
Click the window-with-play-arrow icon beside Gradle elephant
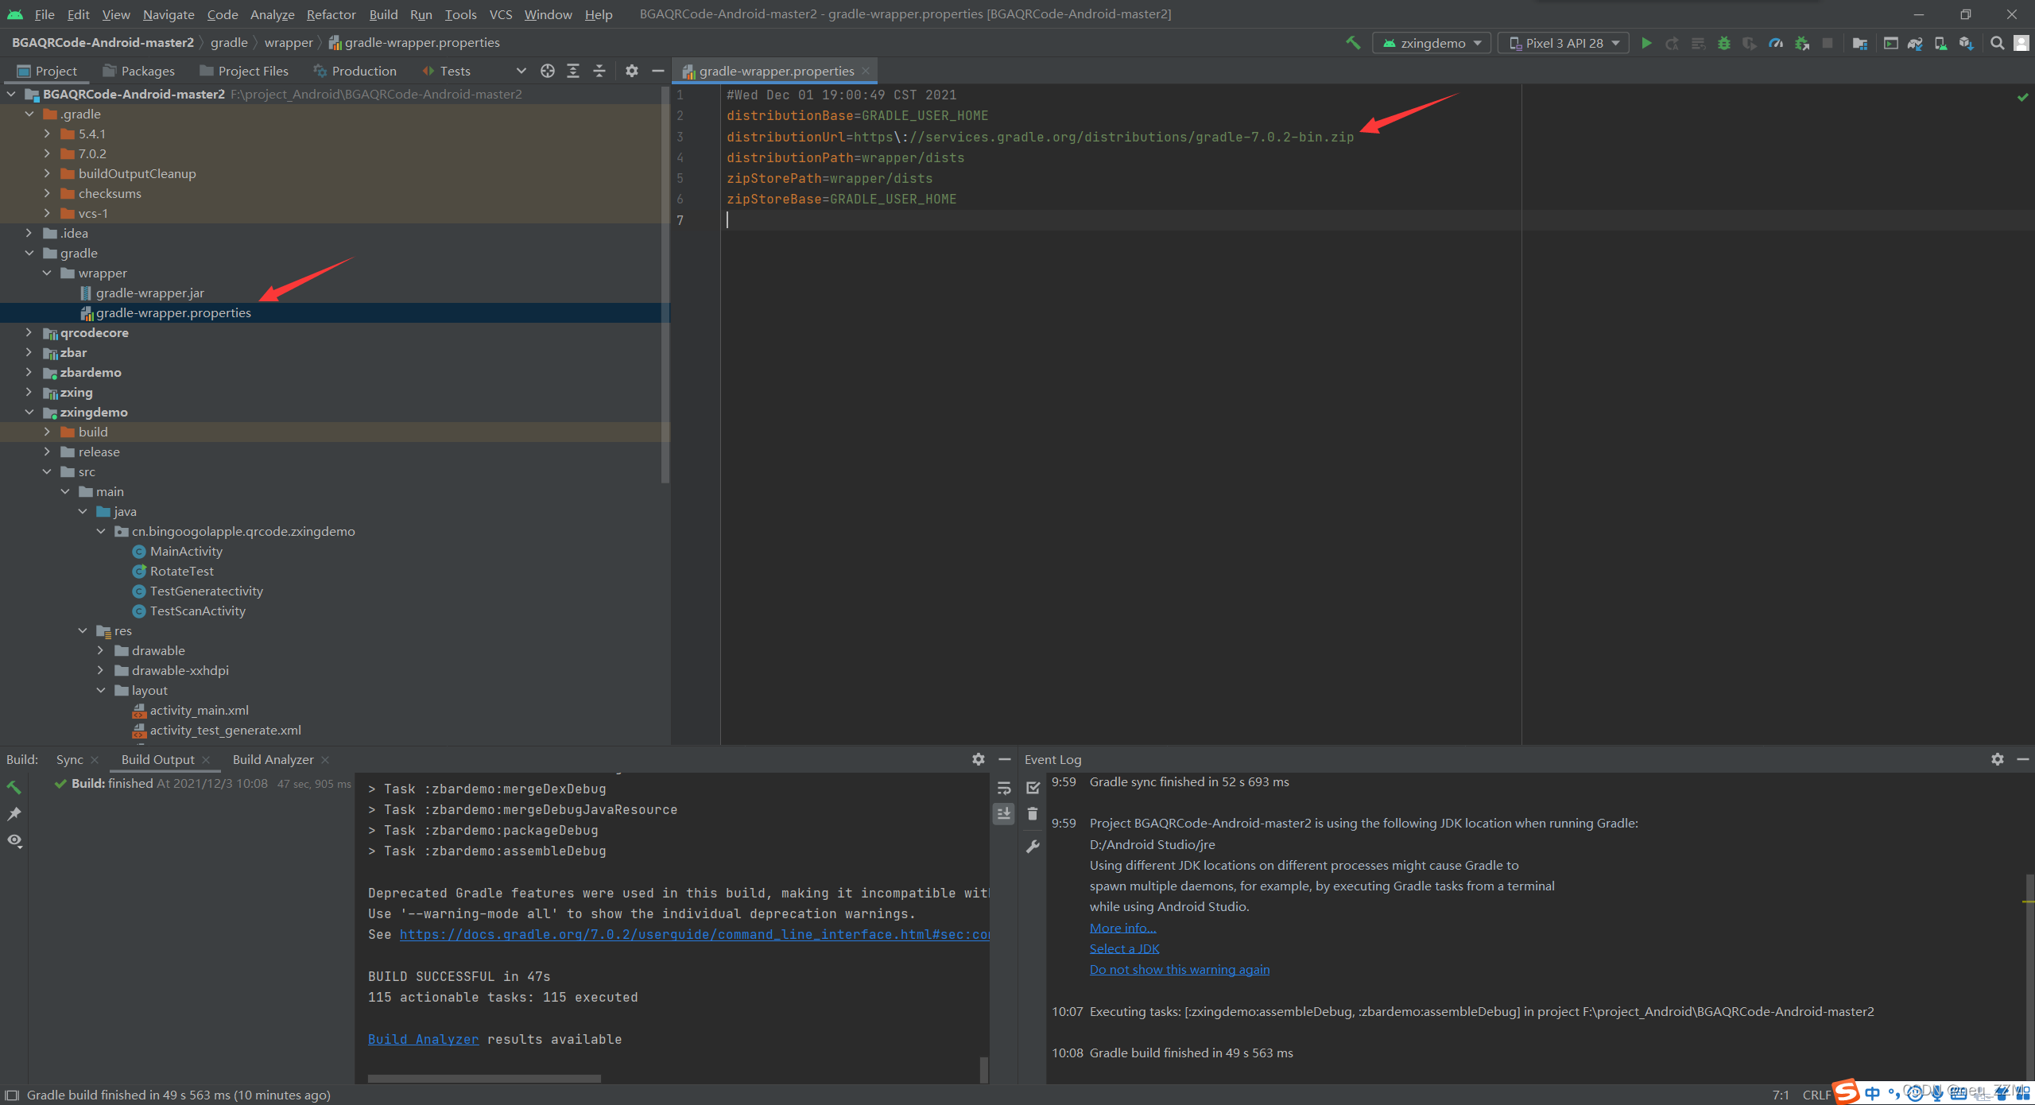point(1890,43)
